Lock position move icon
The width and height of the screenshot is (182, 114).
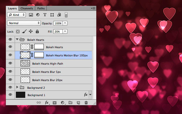31,31
